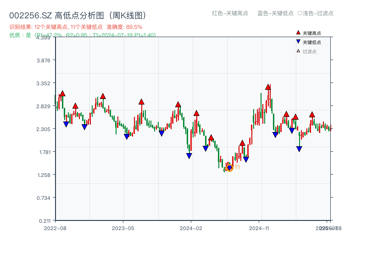This screenshot has width=367, height=275.
Task: Toggle the 过滤点 legend entry in chart
Action: click(x=306, y=51)
